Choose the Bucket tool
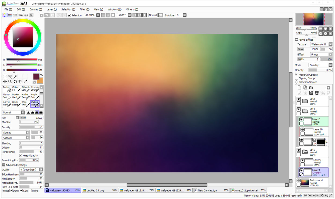Viewport: 335px width, 199px height. coord(7,89)
